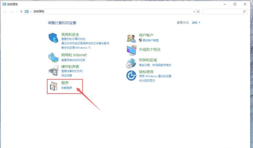253x148 pixels.
Task: Click the 添加设备 link
Action: tap(66, 76)
